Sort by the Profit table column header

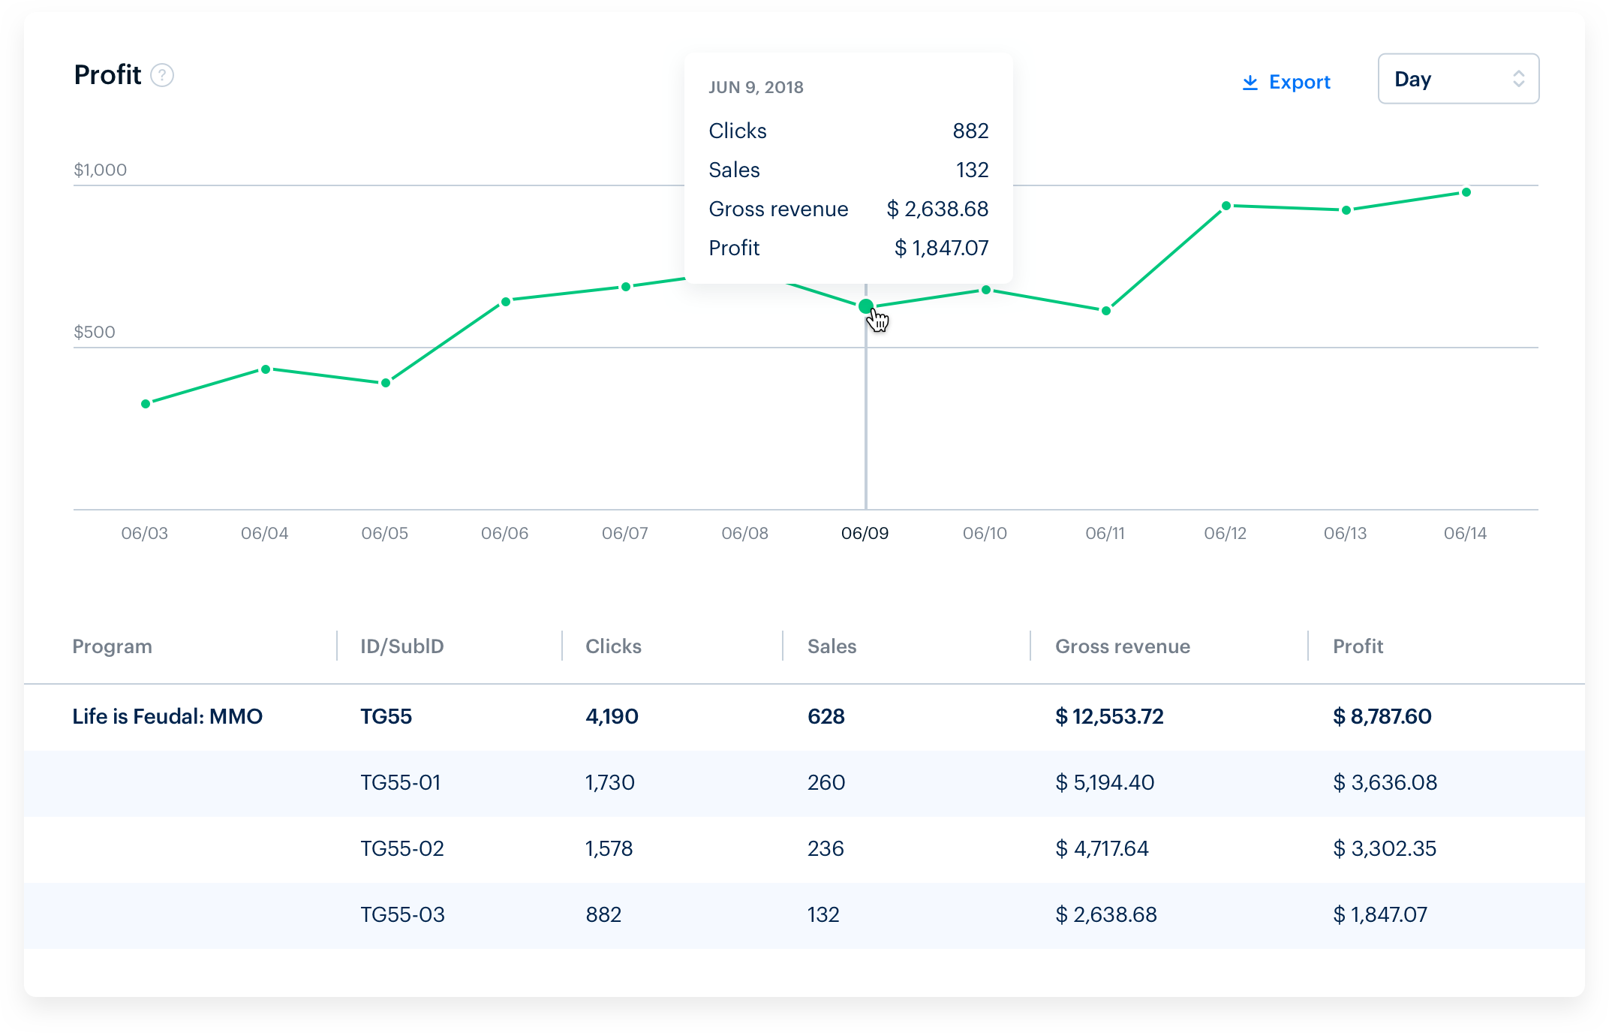coord(1358,646)
